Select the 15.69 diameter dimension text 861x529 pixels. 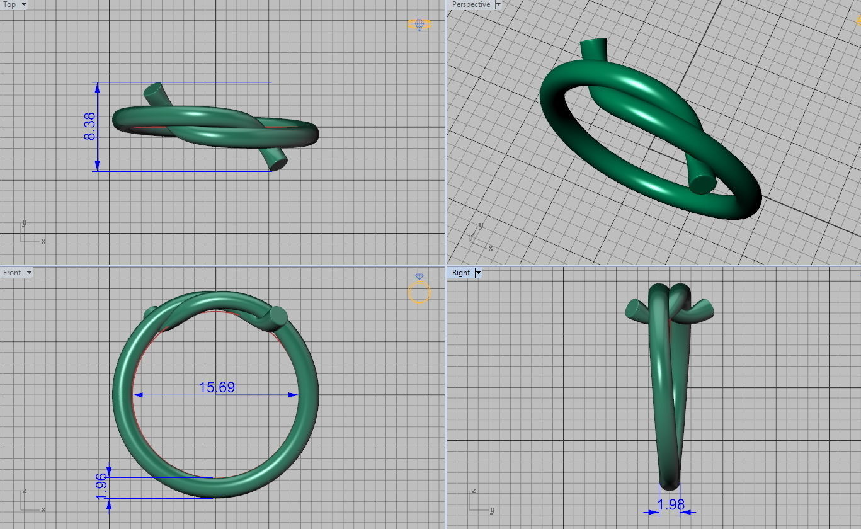(217, 387)
